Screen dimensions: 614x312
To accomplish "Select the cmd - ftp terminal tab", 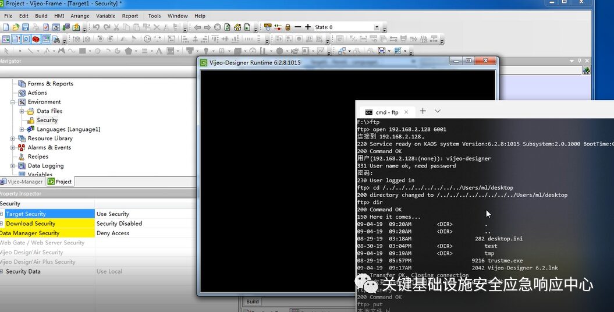I will 387,112.
